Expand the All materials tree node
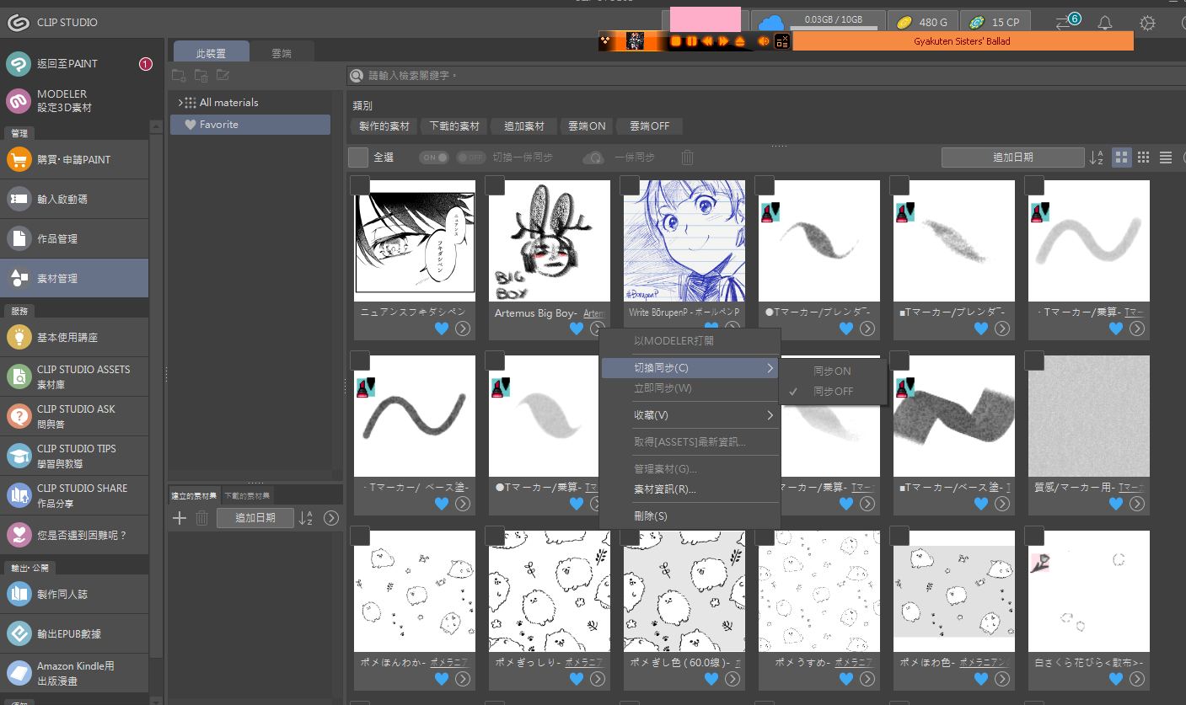Viewport: 1186px width, 705px height. coord(180,102)
